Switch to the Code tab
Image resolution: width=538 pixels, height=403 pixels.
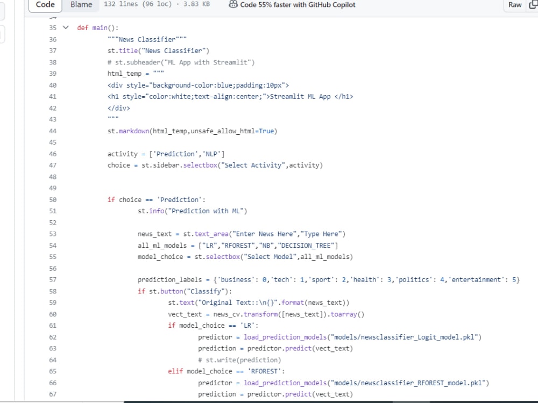45,5
